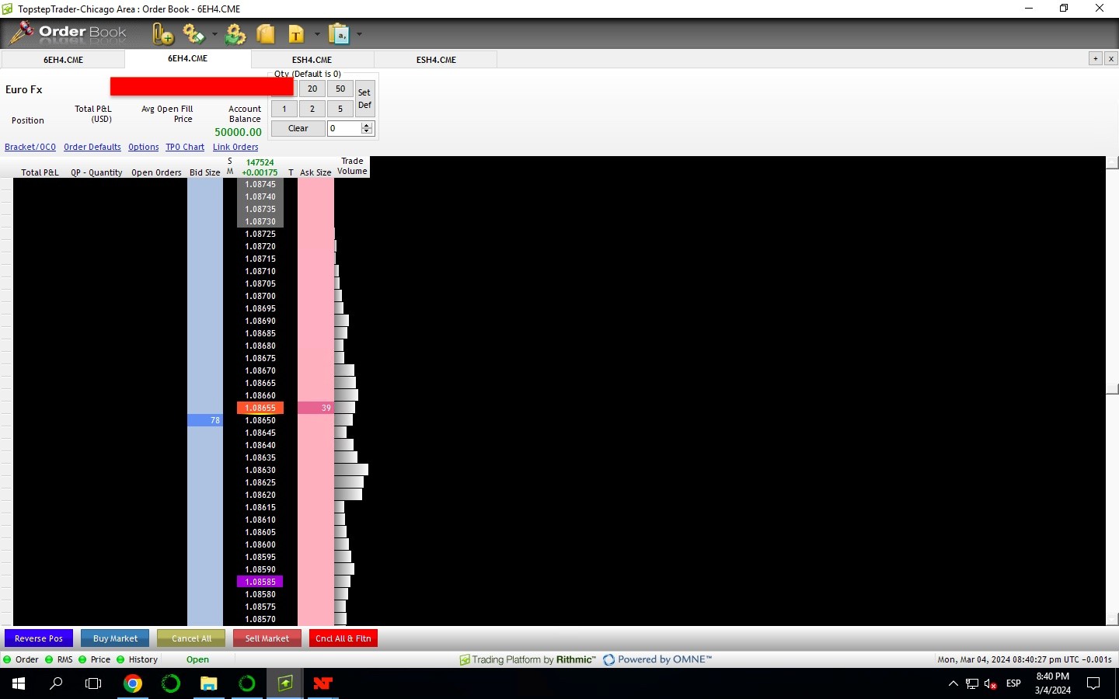Click the volume icon in system tray
The width and height of the screenshot is (1119, 699).
point(991,683)
